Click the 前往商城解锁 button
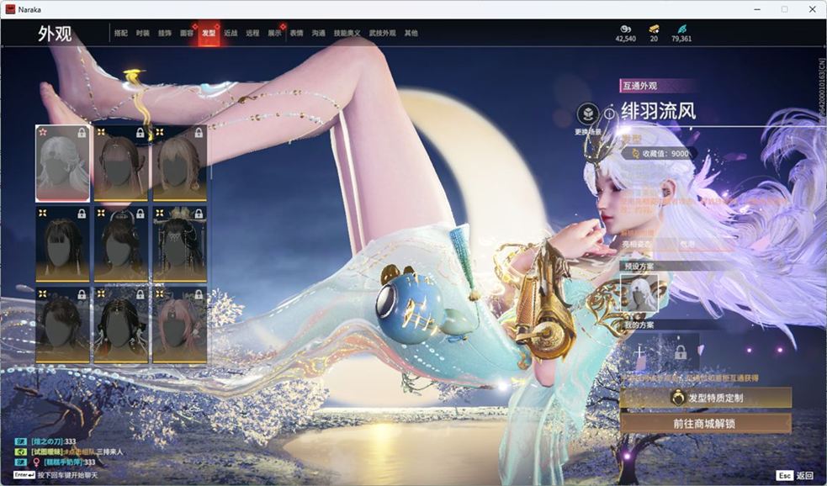The width and height of the screenshot is (827, 486). point(706,423)
